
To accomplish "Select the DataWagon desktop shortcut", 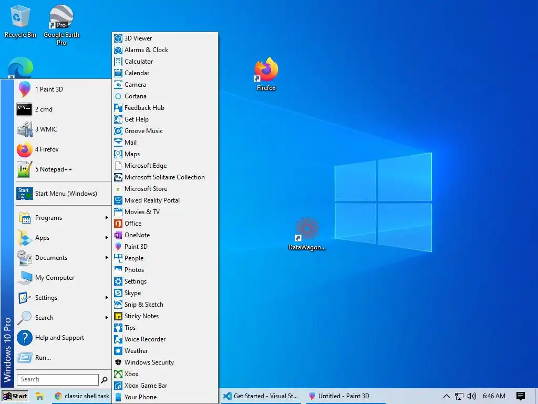I will click(x=307, y=234).
